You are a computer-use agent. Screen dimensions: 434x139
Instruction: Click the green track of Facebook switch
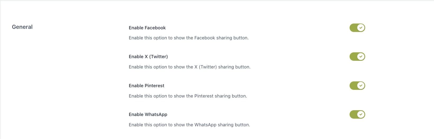coord(353,28)
